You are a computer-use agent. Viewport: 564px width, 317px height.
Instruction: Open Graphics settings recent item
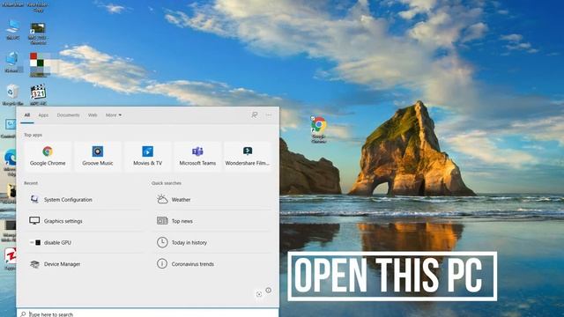pos(85,221)
